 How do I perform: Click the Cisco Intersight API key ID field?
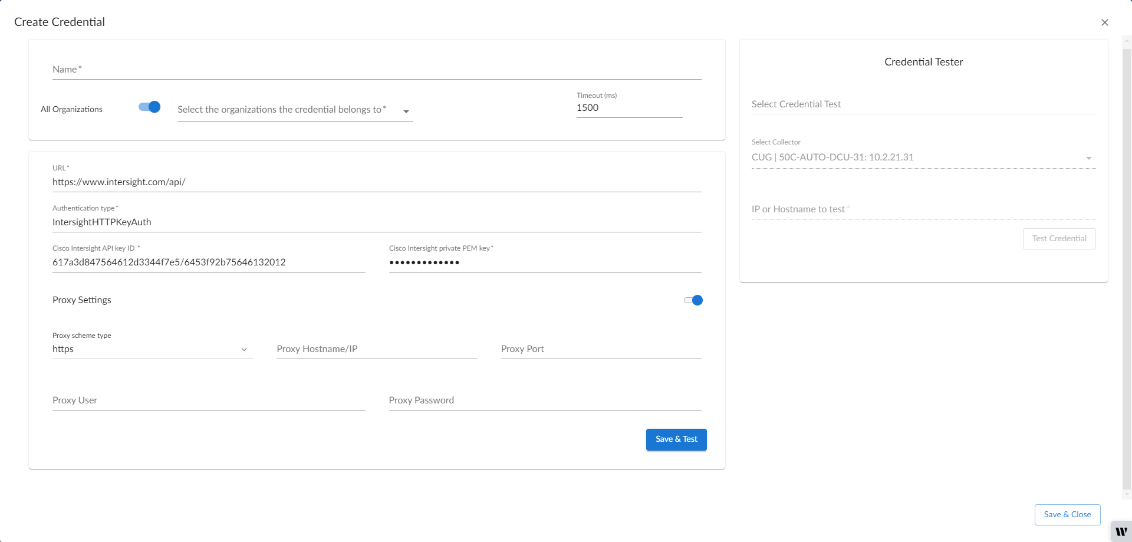point(209,262)
